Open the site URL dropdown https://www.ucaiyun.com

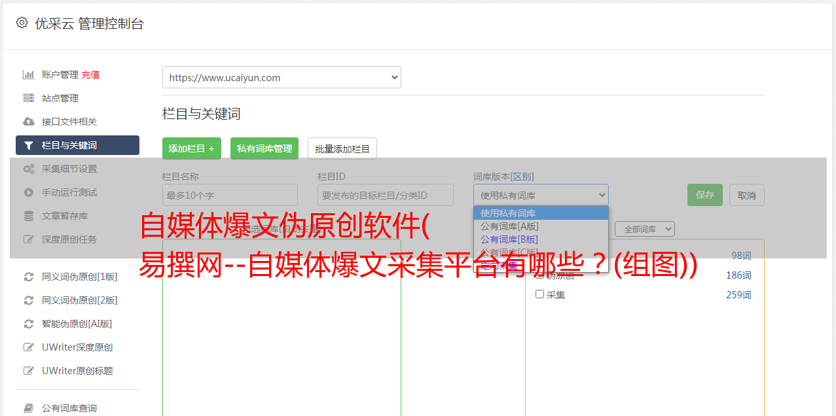click(x=282, y=77)
